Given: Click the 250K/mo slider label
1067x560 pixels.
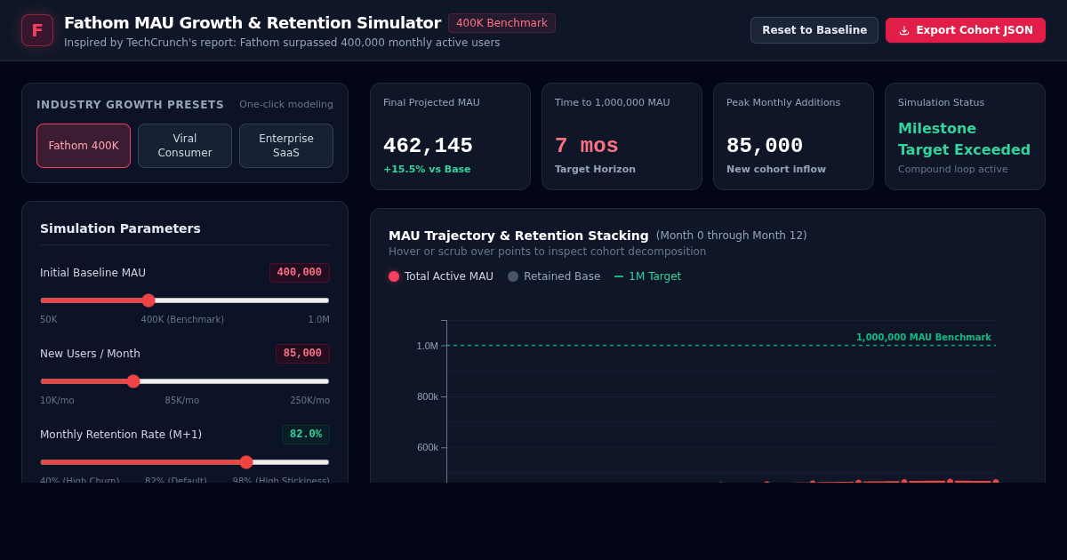Looking at the screenshot, I should click(309, 401).
